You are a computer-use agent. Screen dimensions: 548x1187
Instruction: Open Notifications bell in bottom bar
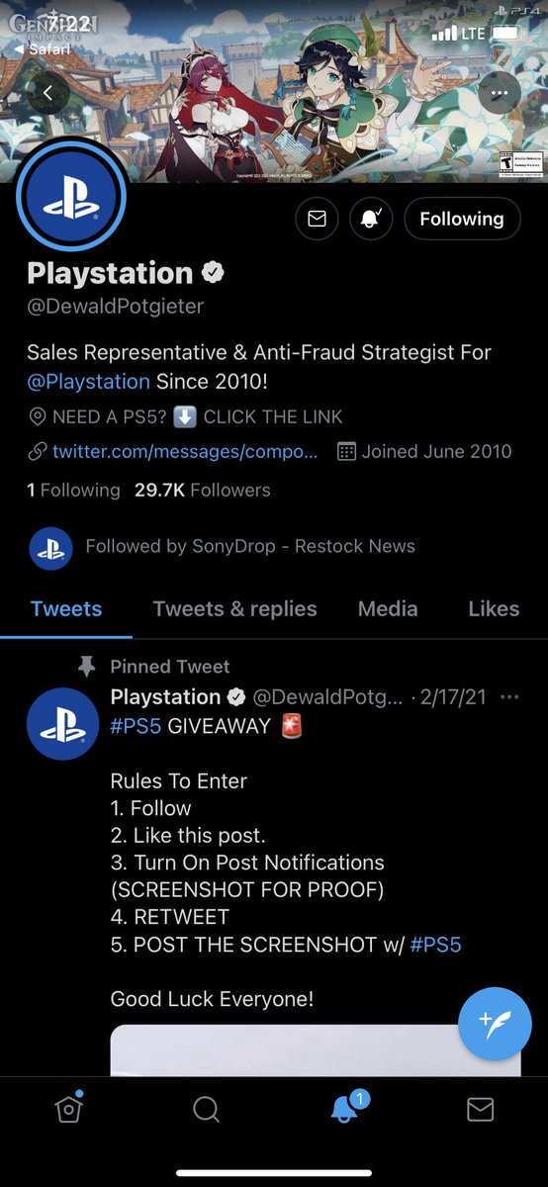(x=344, y=1110)
